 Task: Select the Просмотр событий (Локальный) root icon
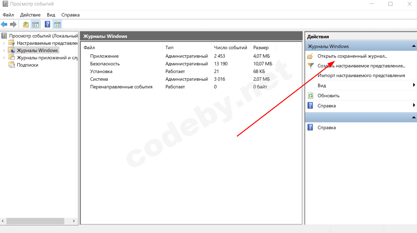[x=4, y=36]
